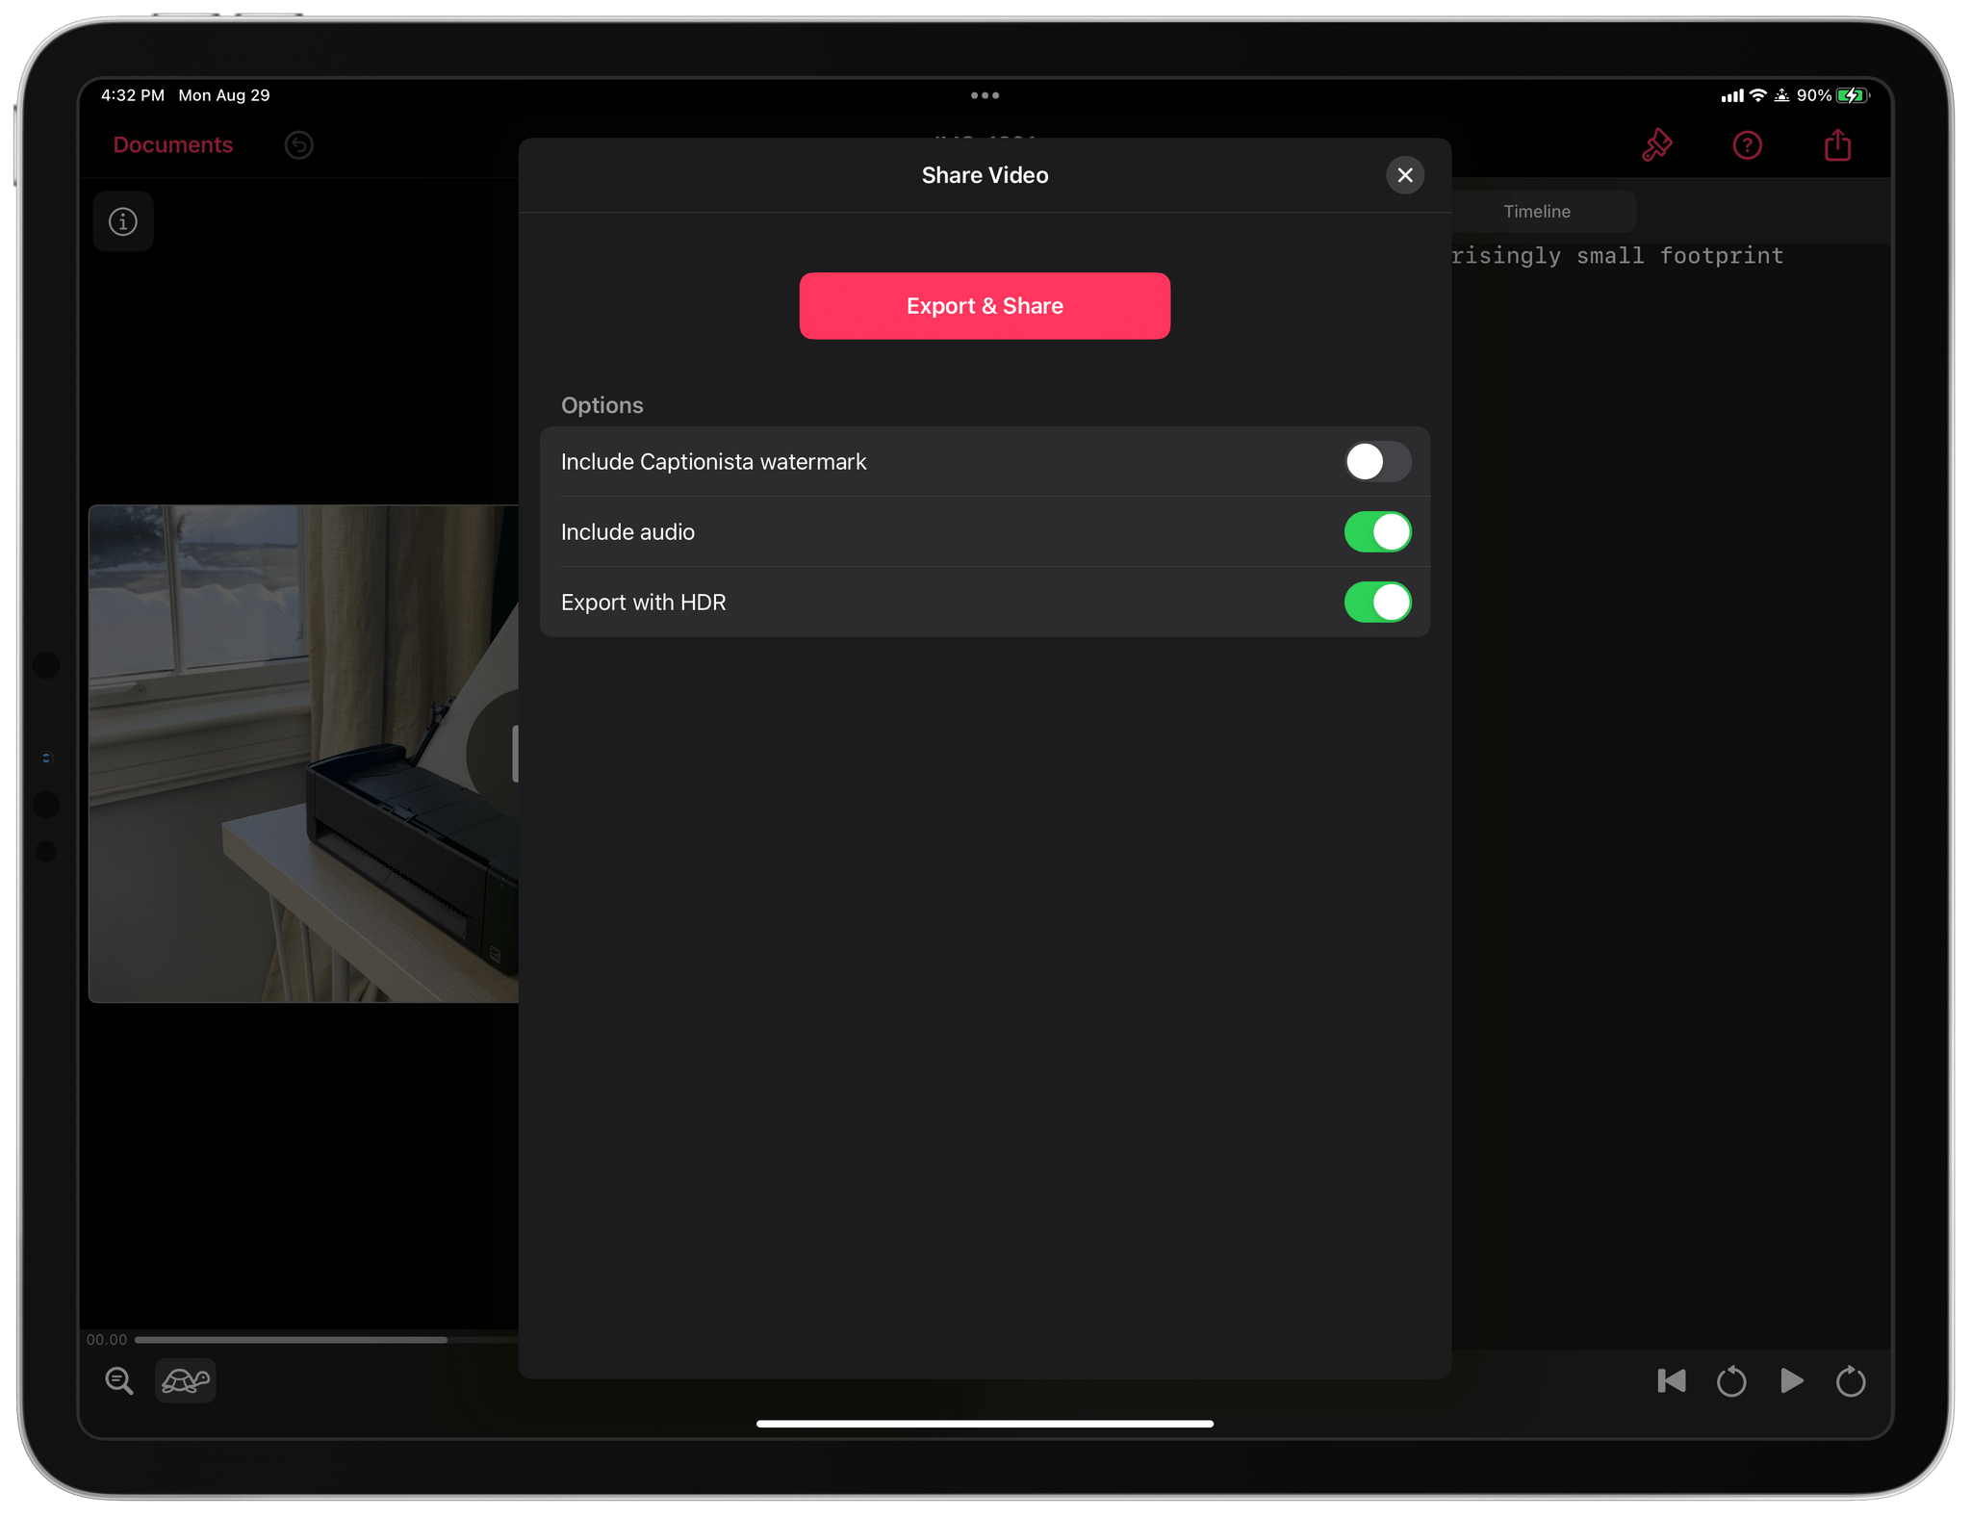
Task: Disable the Export with HDR switch
Action: (x=1377, y=603)
